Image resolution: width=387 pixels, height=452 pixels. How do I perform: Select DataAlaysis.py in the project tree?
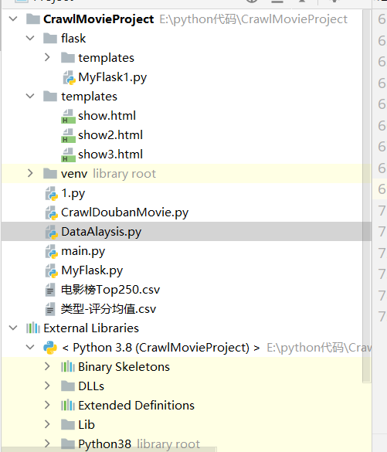pos(186,232)
